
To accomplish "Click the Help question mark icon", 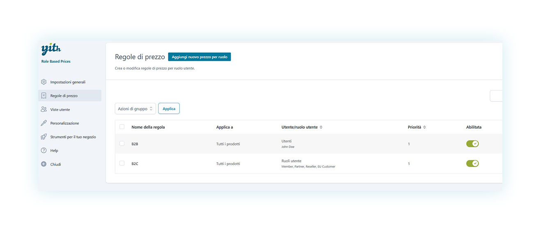I will (x=44, y=150).
